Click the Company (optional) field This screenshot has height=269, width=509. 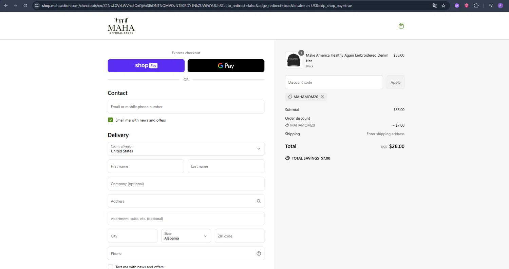pyautogui.click(x=186, y=184)
